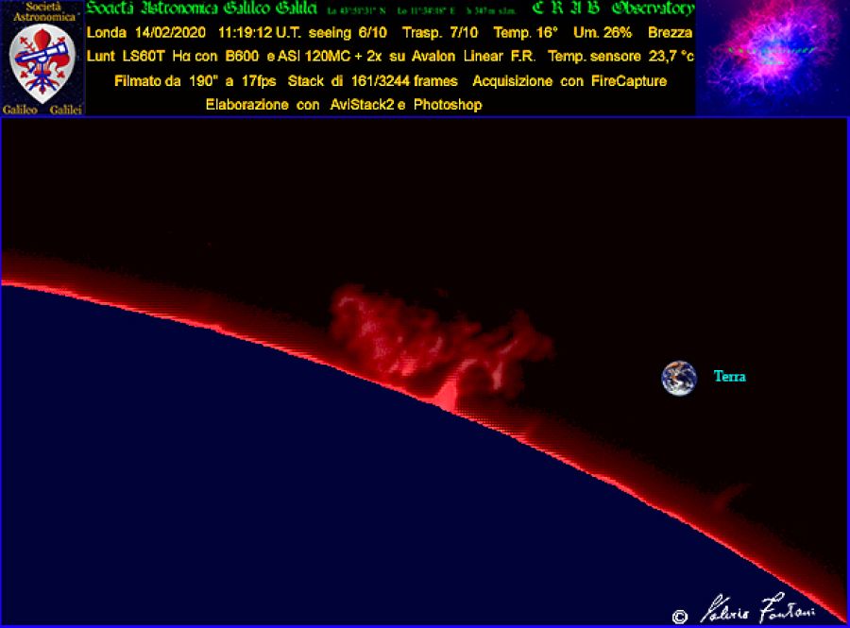Screen dimensions: 850x628
Task: Click the Acquisizione con FireCapture text
Action: [x=569, y=81]
